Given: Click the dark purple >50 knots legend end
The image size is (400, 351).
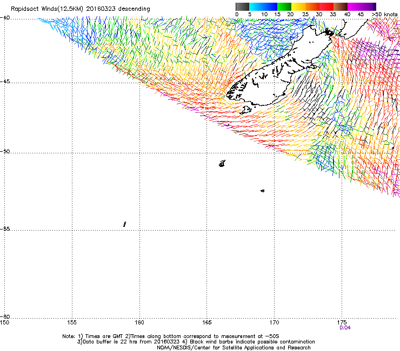Looking at the screenshot, I should (x=375, y=6).
